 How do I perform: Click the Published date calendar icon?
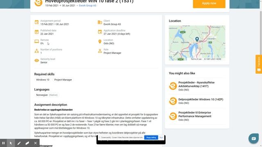(36, 32)
